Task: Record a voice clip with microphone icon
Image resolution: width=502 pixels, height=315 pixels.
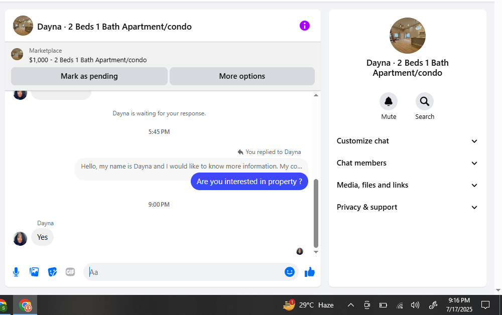Action: pos(16,272)
